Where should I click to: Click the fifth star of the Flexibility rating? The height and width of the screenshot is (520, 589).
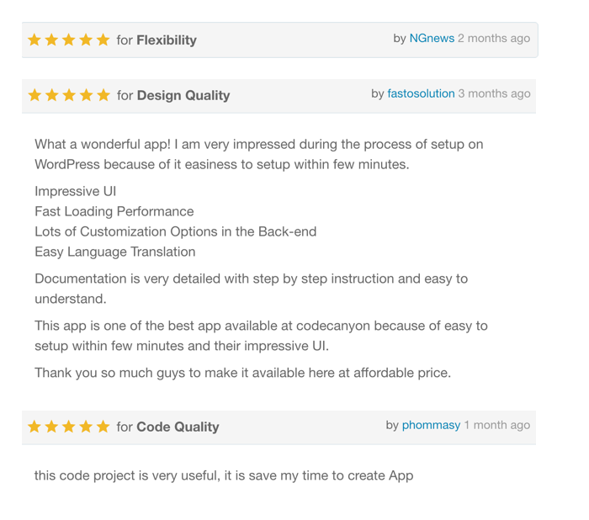(103, 40)
